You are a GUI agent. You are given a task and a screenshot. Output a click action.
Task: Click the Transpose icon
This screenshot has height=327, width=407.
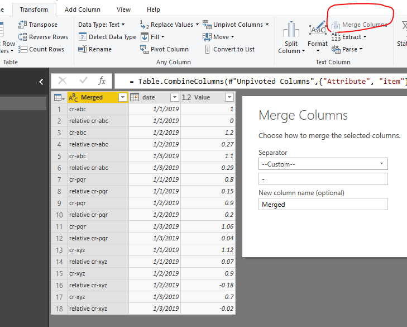(22, 25)
